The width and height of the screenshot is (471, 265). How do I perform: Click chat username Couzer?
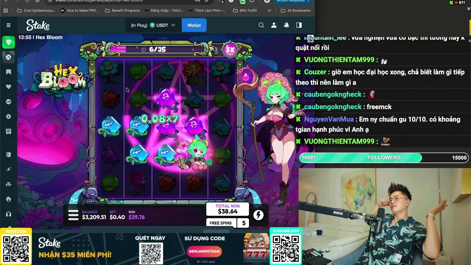click(x=315, y=72)
